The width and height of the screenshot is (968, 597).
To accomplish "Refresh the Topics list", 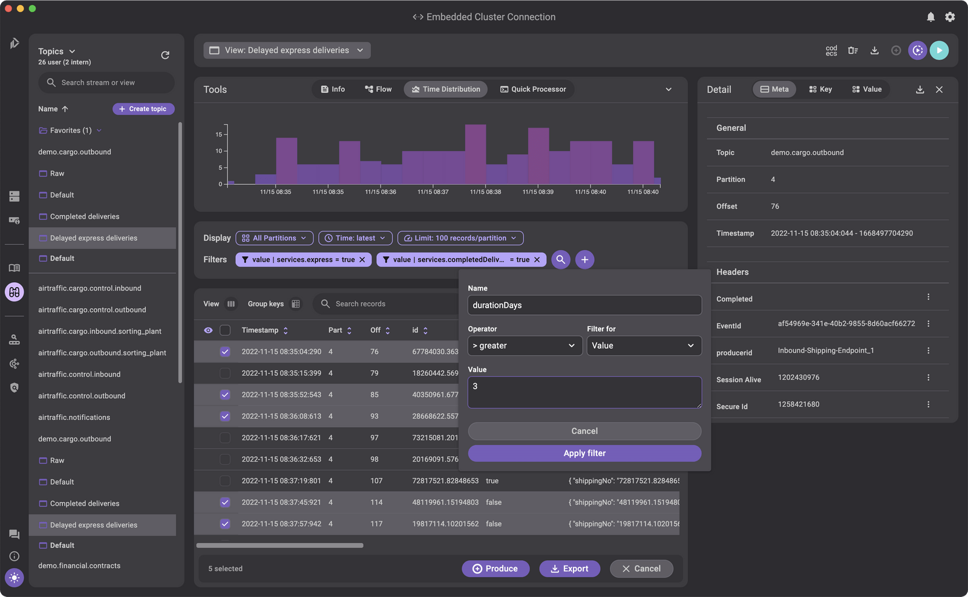I will point(165,54).
